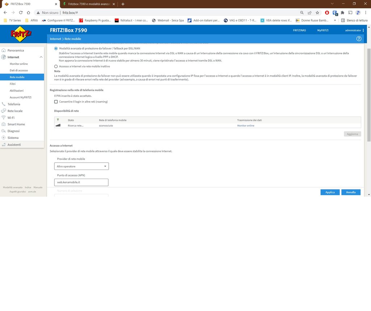Open Abilitazioni sidebar item
The image size is (371, 311).
pyautogui.click(x=17, y=90)
